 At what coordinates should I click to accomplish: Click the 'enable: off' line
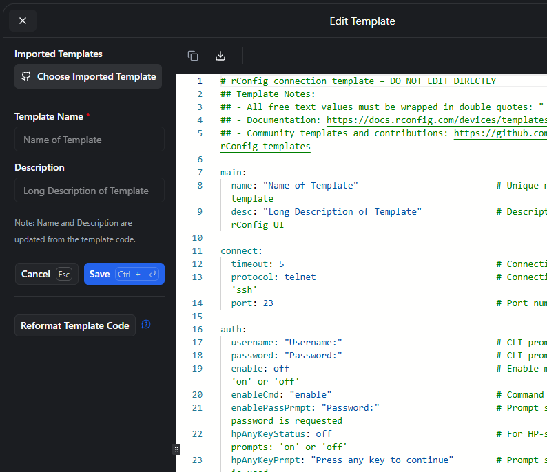(260, 369)
